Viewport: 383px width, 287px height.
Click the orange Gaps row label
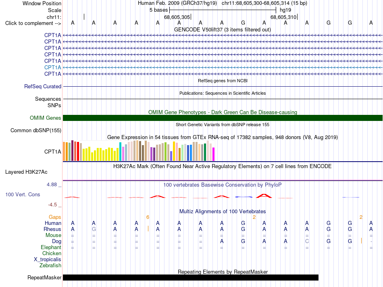55,217
